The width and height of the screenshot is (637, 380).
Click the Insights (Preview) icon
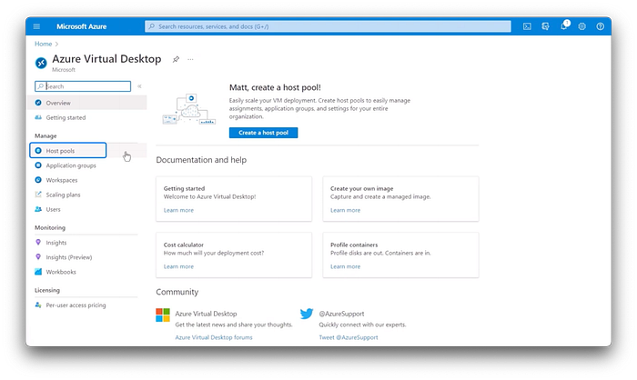pyautogui.click(x=38, y=257)
